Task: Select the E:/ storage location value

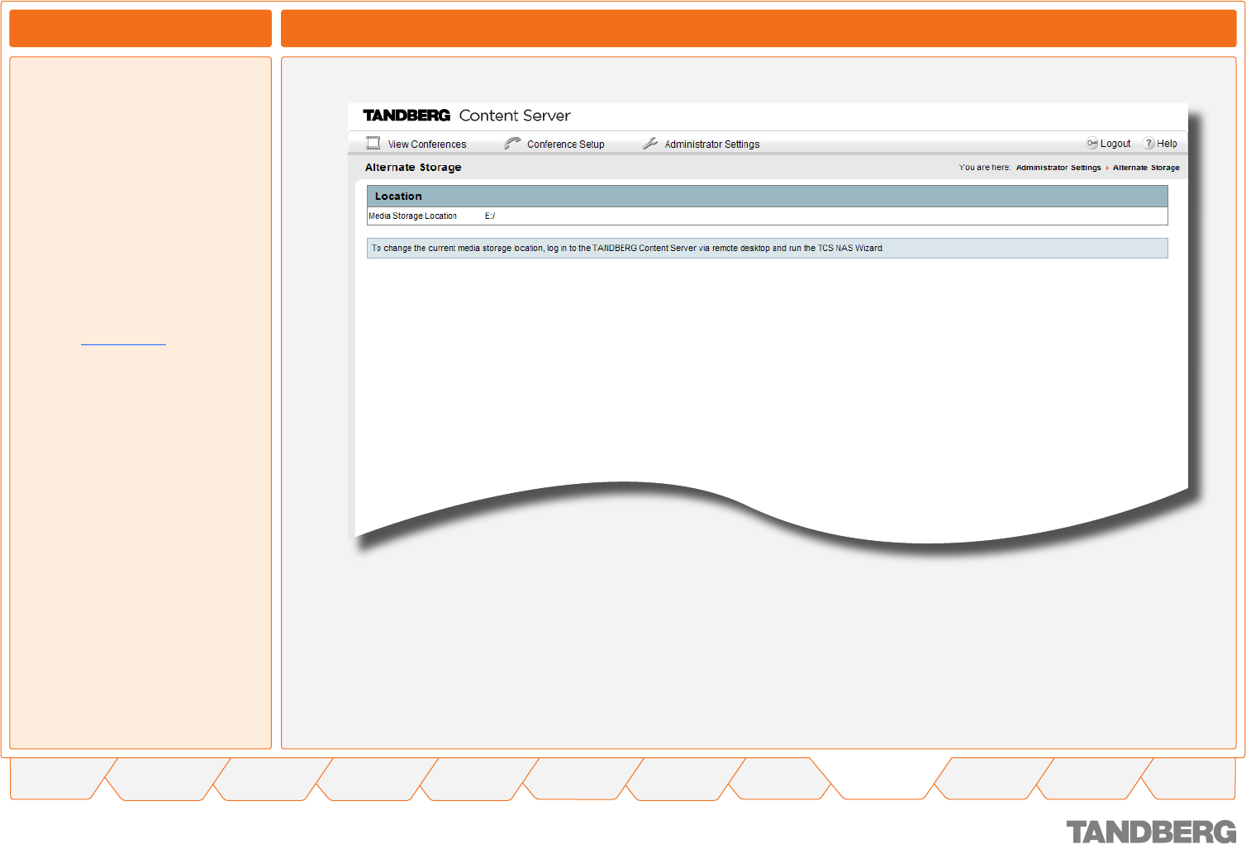Action: tap(490, 216)
